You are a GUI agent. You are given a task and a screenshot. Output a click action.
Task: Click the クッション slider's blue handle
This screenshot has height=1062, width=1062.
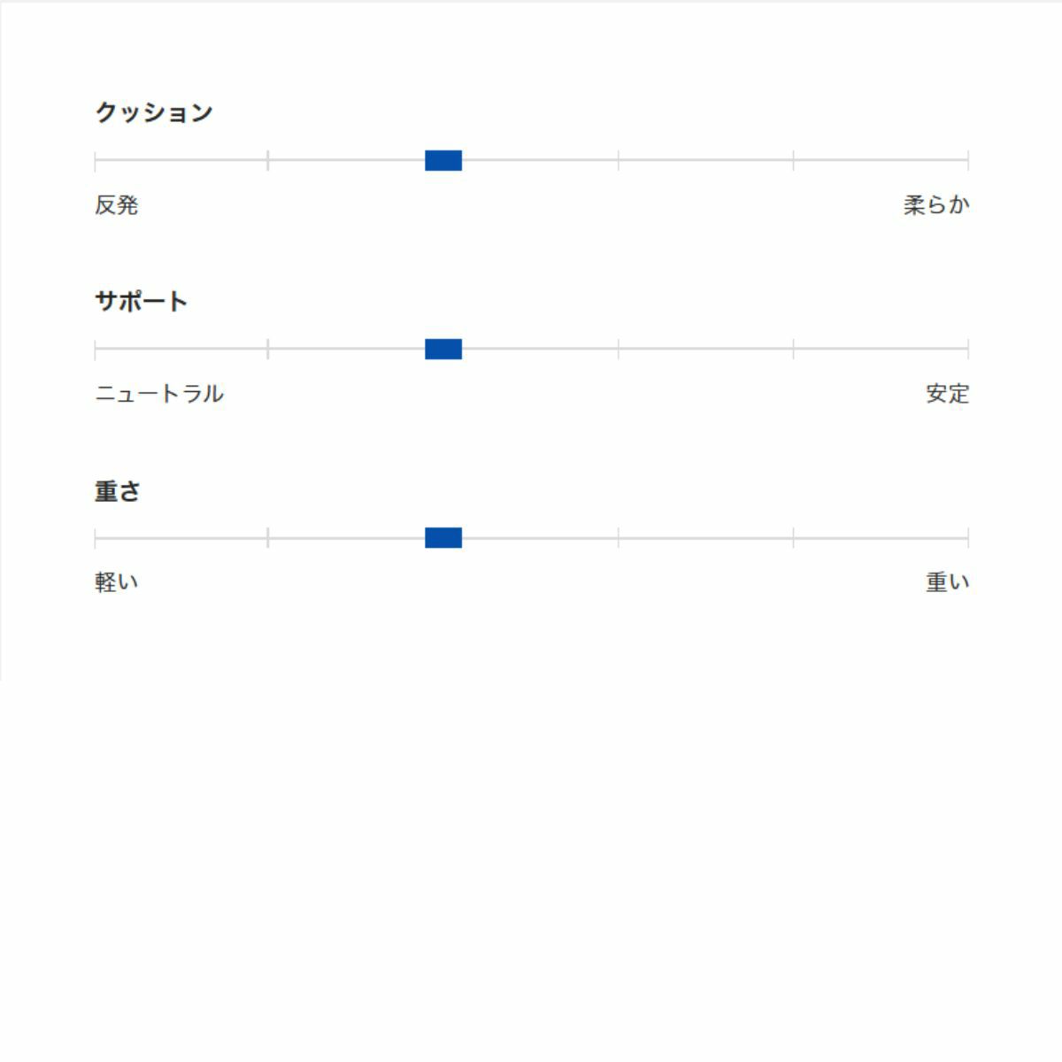(443, 160)
